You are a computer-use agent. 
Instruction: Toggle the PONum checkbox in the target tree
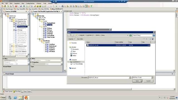click(x=44, y=28)
